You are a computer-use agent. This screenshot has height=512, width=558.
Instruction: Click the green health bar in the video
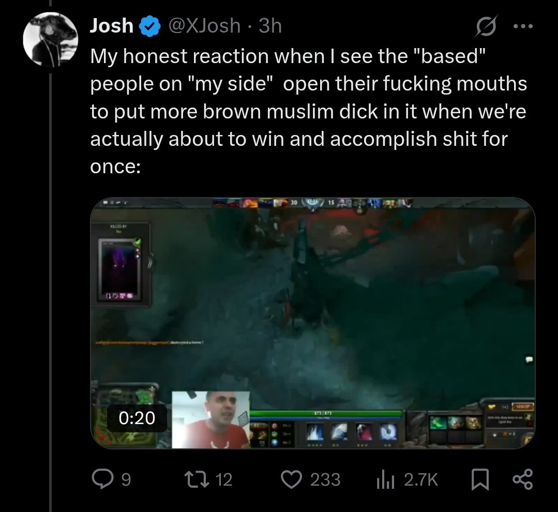(x=326, y=413)
